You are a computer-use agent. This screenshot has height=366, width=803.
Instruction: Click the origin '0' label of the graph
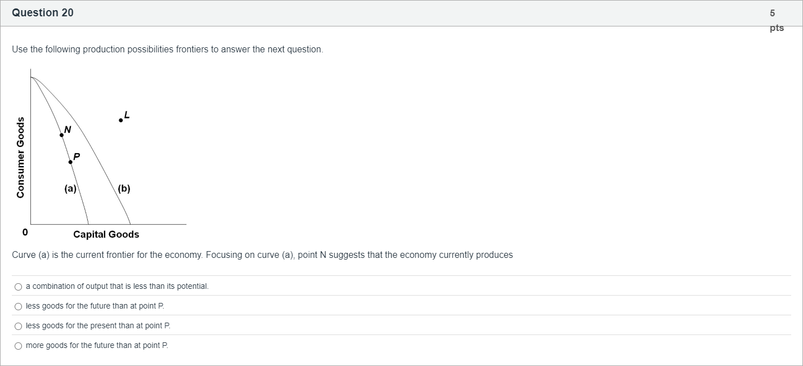click(25, 233)
